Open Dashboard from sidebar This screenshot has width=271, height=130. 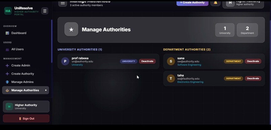pos(26,33)
